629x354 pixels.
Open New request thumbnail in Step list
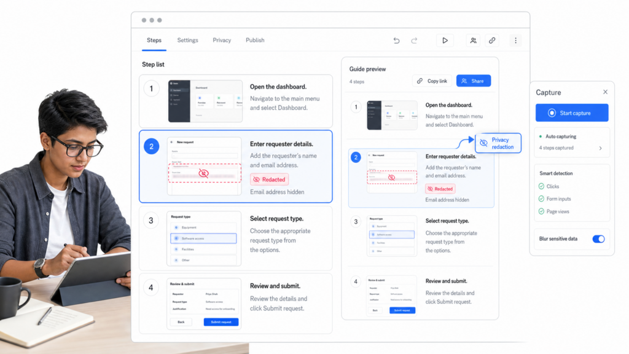pyautogui.click(x=204, y=166)
